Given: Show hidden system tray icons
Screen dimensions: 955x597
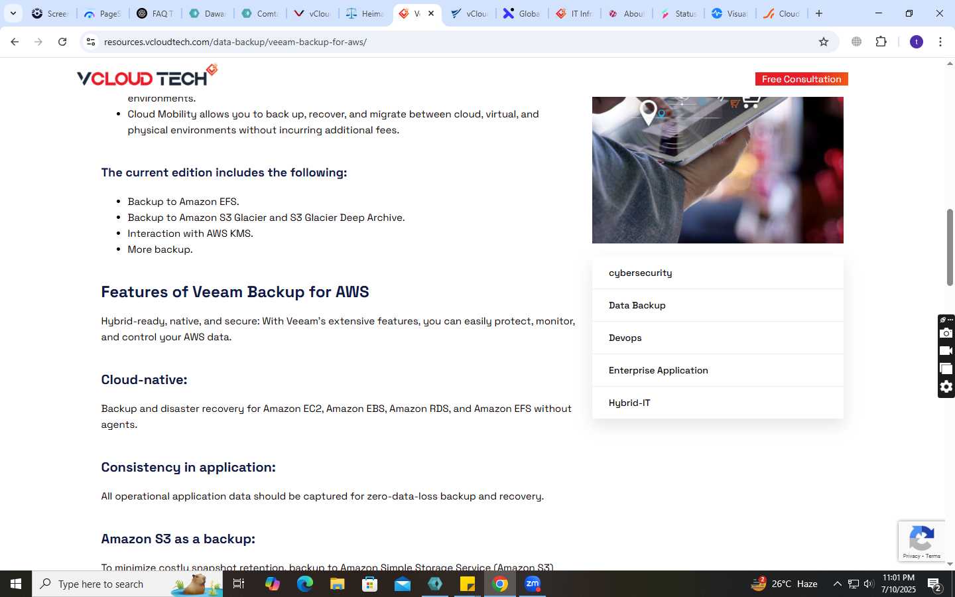Looking at the screenshot, I should click(837, 584).
